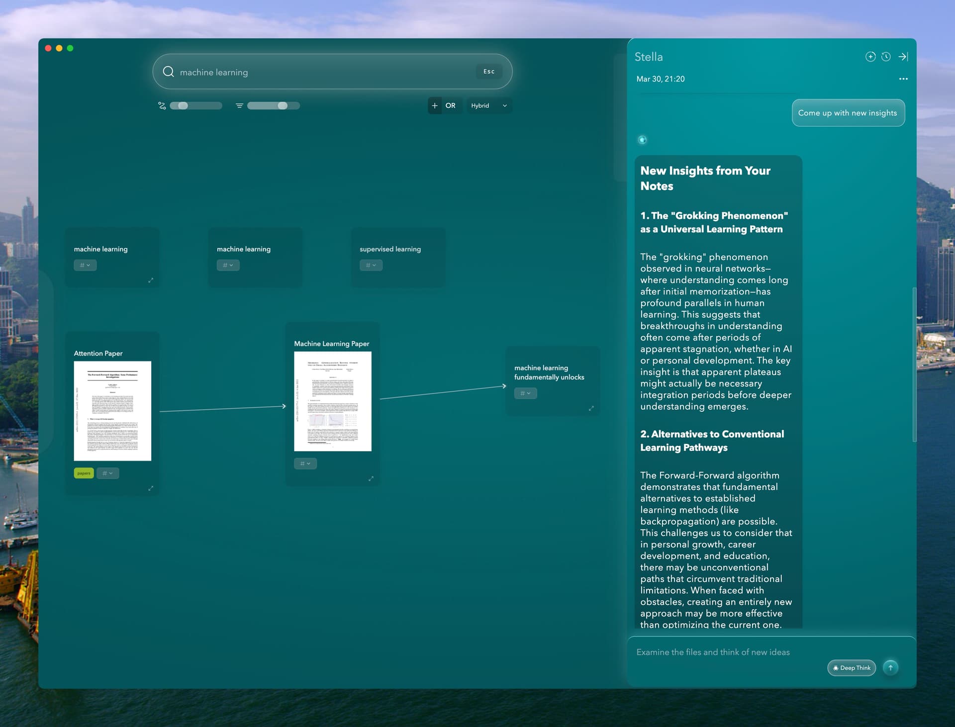Click the similarity percentage icon beside the slider
The height and width of the screenshot is (727, 955).
click(162, 105)
